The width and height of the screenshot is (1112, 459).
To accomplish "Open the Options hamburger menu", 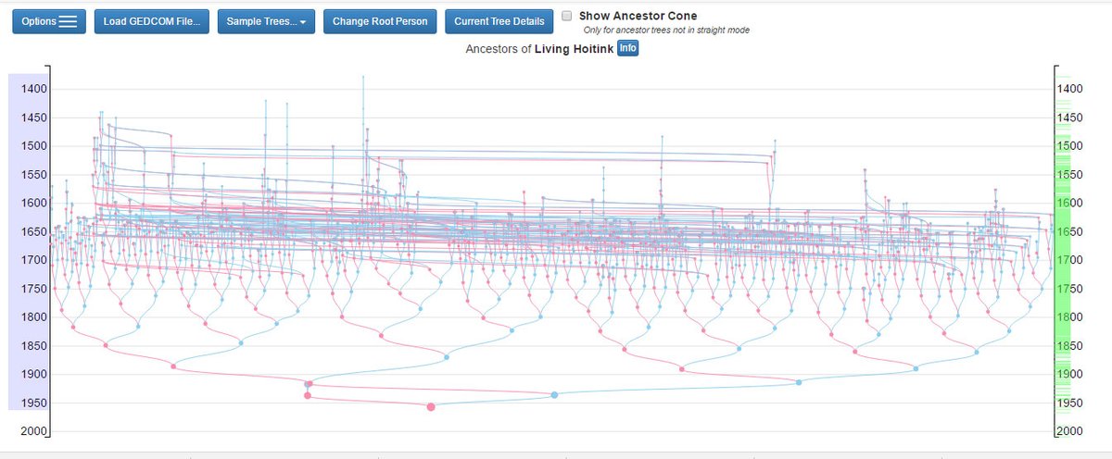I will 49,20.
